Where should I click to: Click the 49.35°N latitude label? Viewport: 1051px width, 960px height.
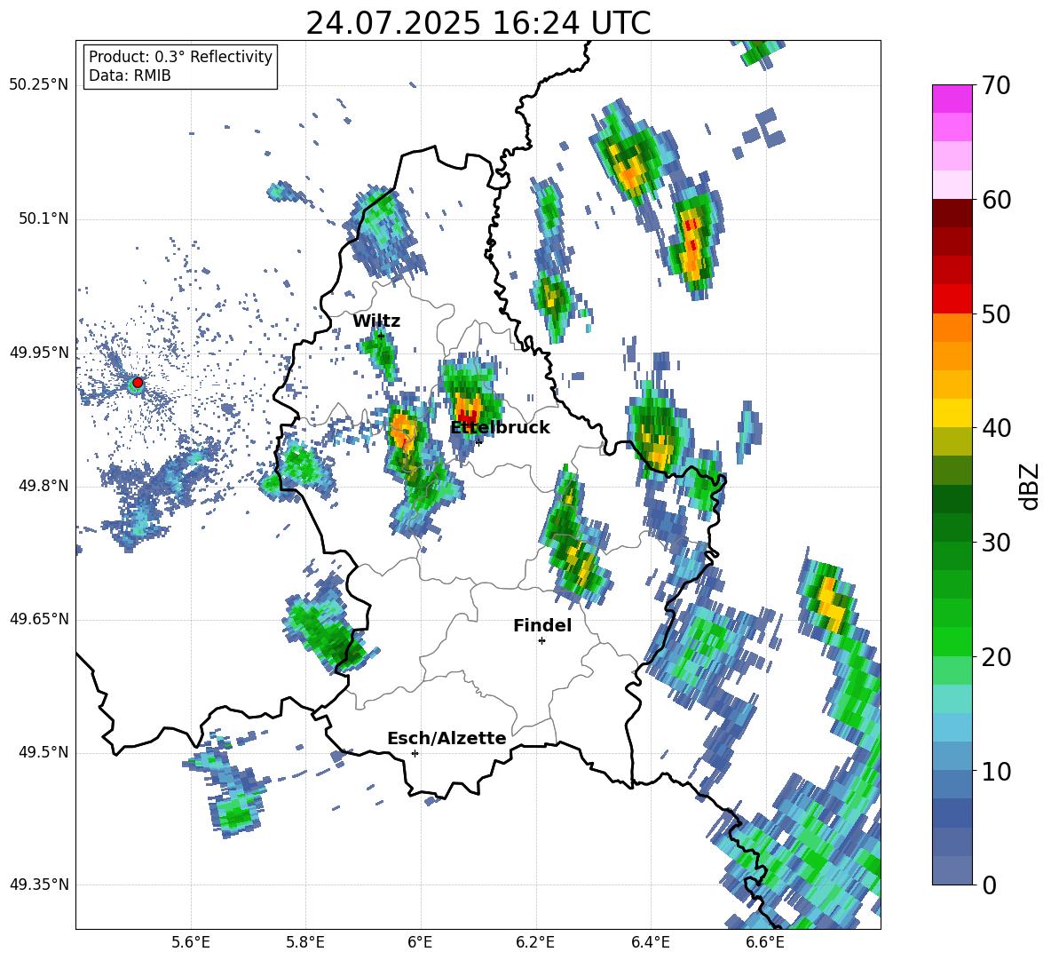[x=39, y=885]
